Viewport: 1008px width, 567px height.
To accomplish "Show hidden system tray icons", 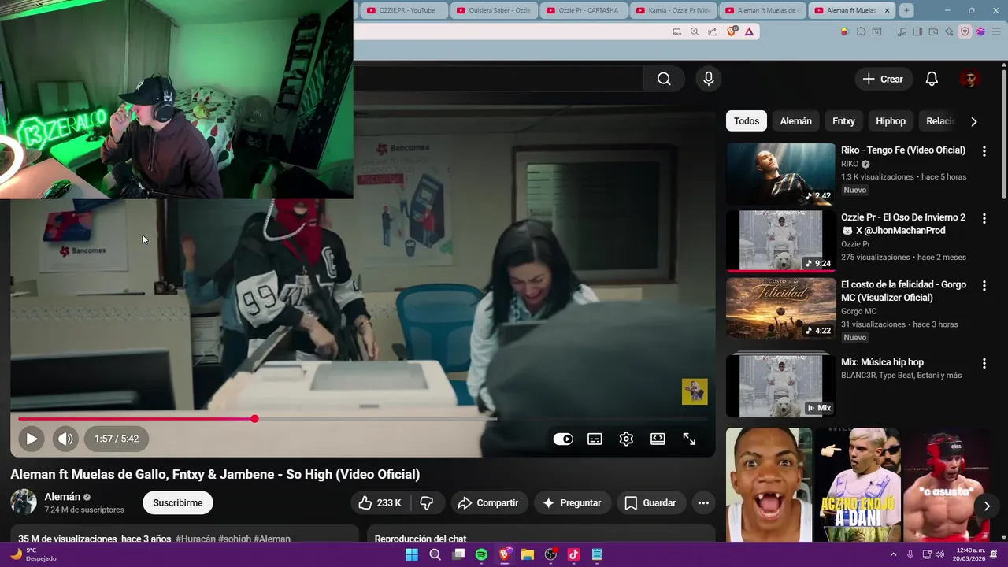I will pyautogui.click(x=894, y=554).
